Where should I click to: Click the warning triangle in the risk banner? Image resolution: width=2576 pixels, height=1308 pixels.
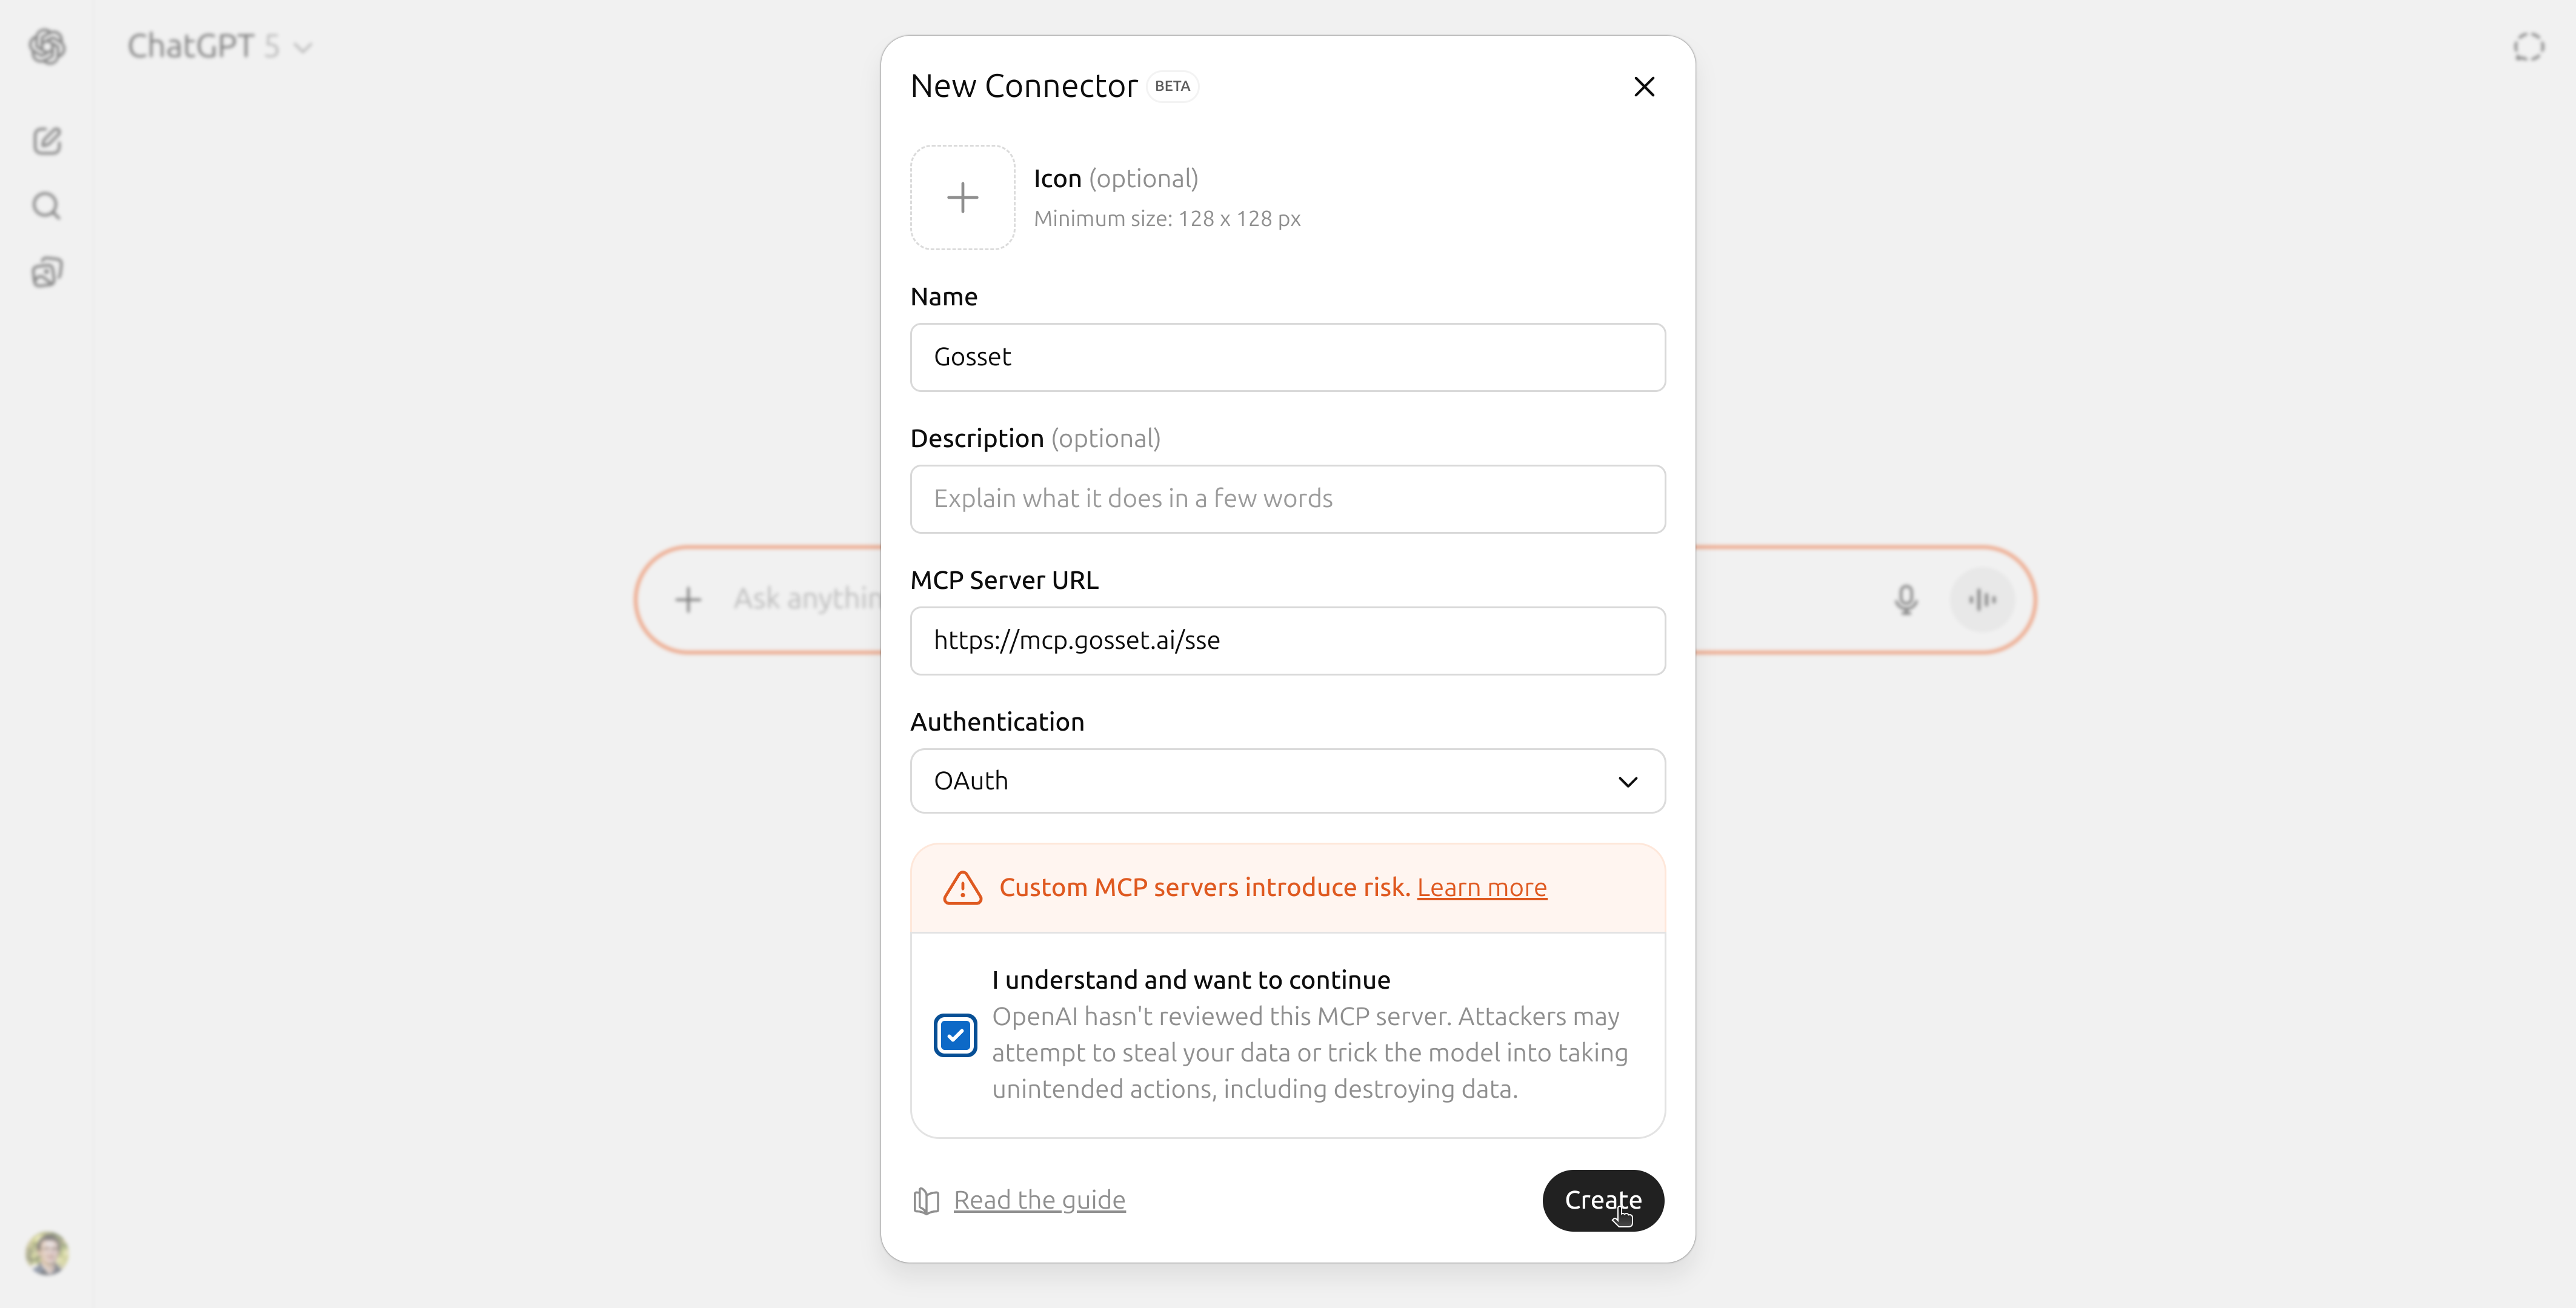961,888
